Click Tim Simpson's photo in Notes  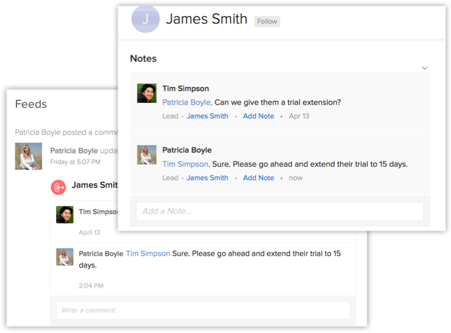[x=146, y=93]
